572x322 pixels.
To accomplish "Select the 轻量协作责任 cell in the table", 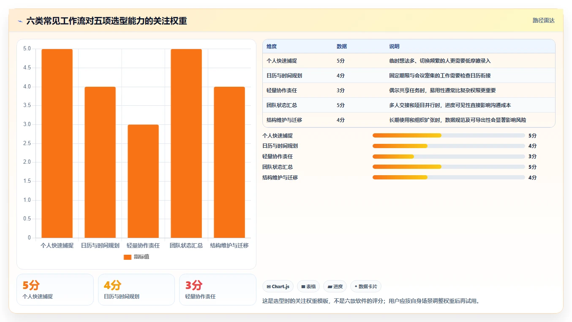I will pos(282,91).
